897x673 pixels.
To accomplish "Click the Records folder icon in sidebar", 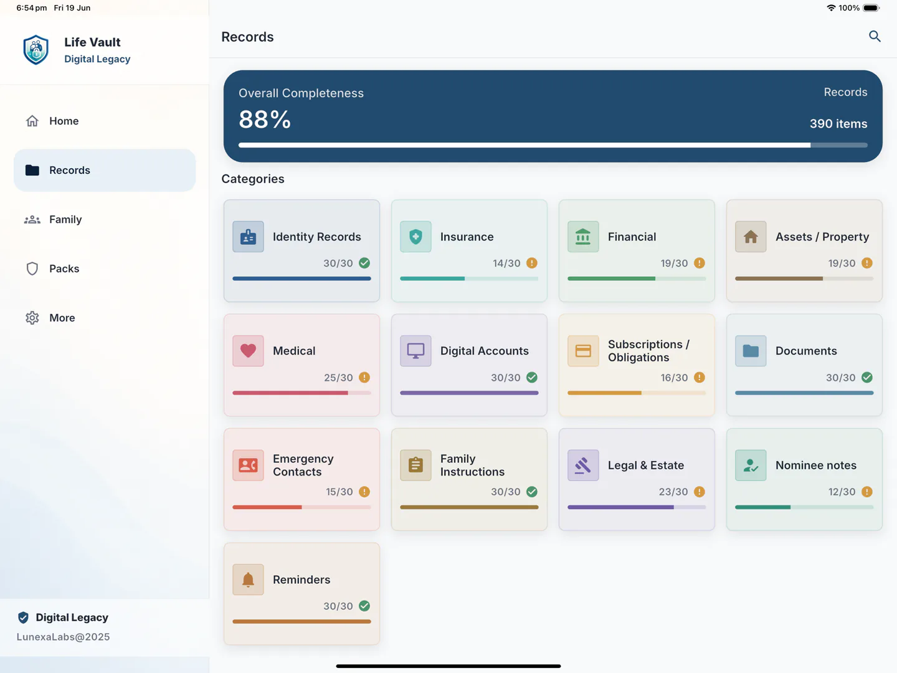I will [32, 170].
